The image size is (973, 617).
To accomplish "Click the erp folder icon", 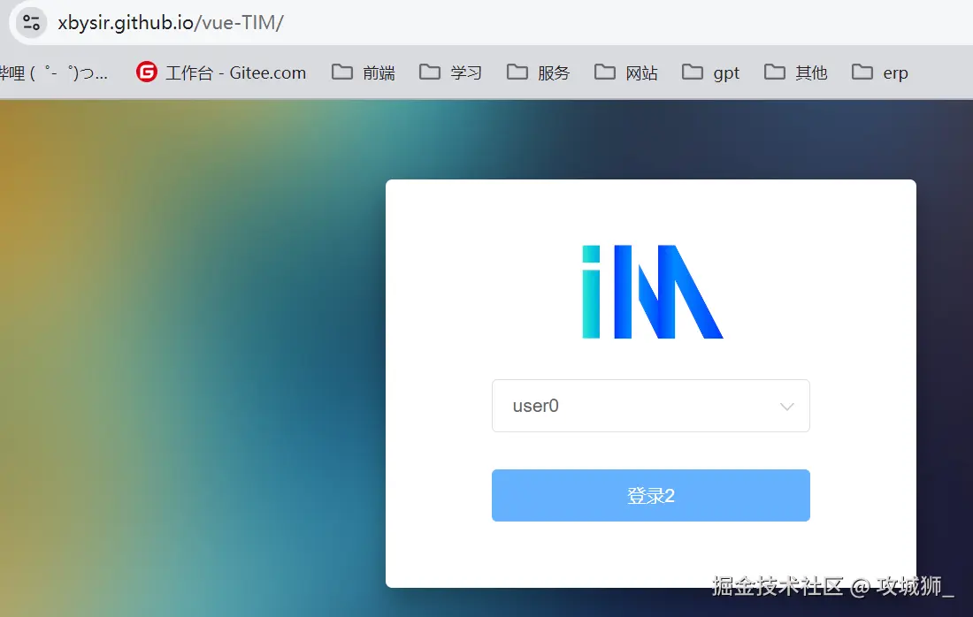I will coord(860,72).
